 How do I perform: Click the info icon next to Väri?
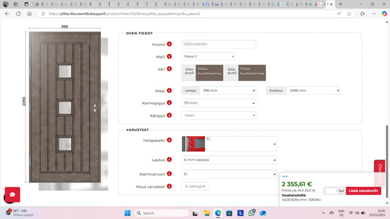(170, 69)
